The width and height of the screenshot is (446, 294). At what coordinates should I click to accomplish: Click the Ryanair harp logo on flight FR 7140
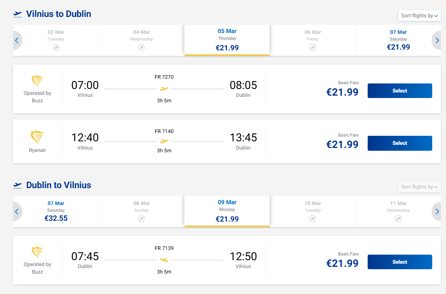pyautogui.click(x=37, y=137)
